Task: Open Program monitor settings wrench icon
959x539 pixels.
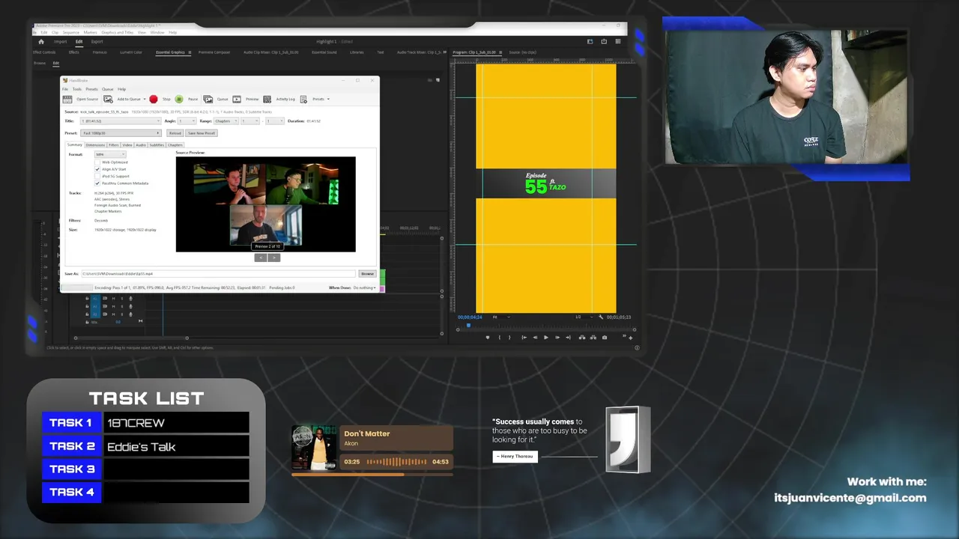Action: (601, 317)
